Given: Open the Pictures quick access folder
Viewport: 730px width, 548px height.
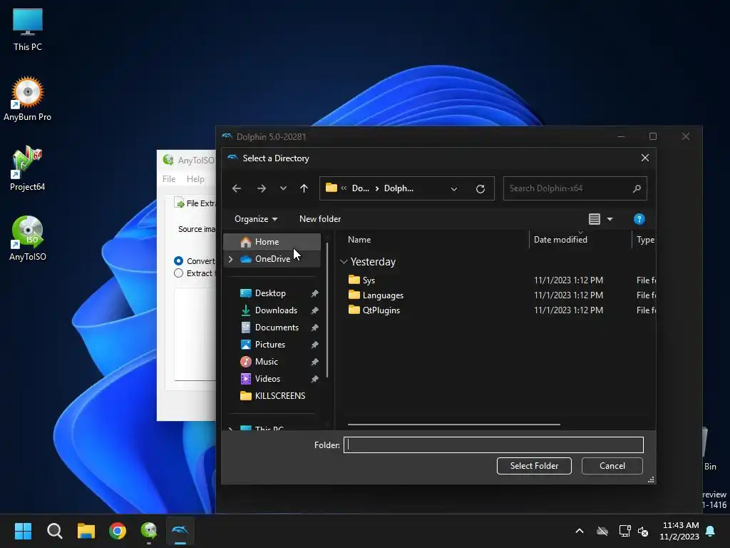Looking at the screenshot, I should click(269, 345).
